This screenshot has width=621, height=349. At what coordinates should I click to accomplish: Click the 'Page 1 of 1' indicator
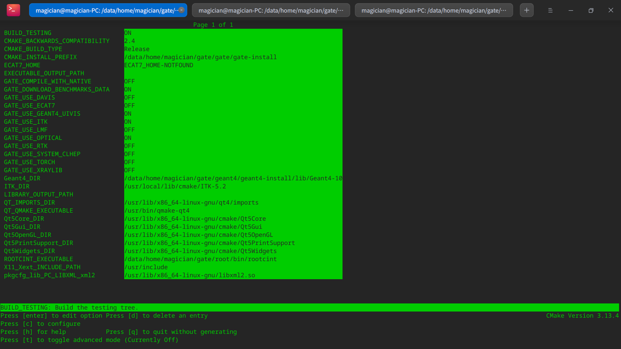click(213, 25)
